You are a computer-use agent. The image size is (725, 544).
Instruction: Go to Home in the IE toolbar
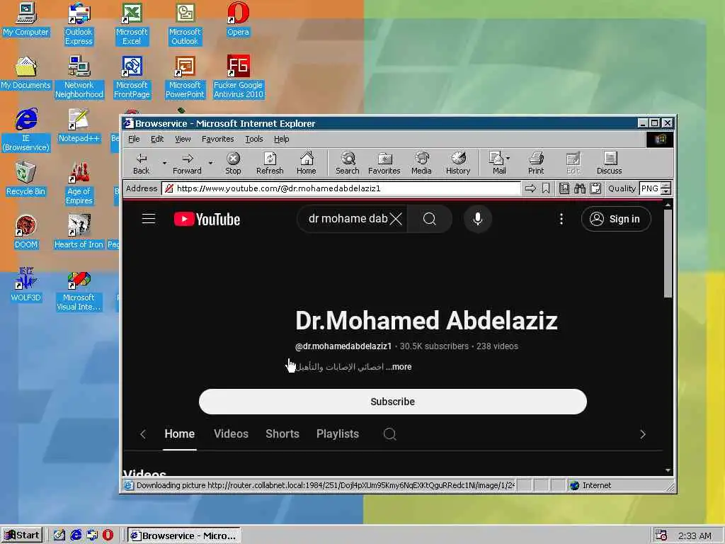pyautogui.click(x=306, y=164)
